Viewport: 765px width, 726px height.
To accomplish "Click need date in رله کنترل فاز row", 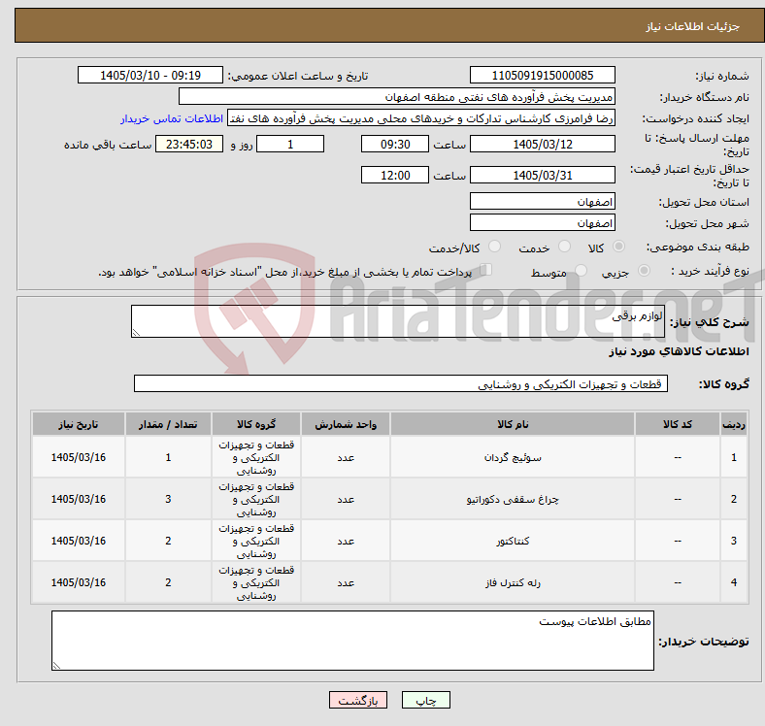I will pos(79,582).
